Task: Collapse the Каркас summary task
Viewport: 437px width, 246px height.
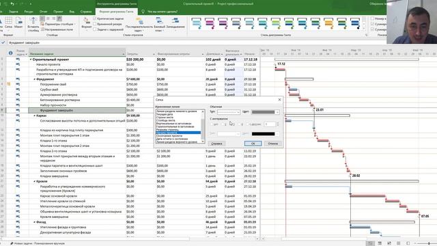Action: 35,115
